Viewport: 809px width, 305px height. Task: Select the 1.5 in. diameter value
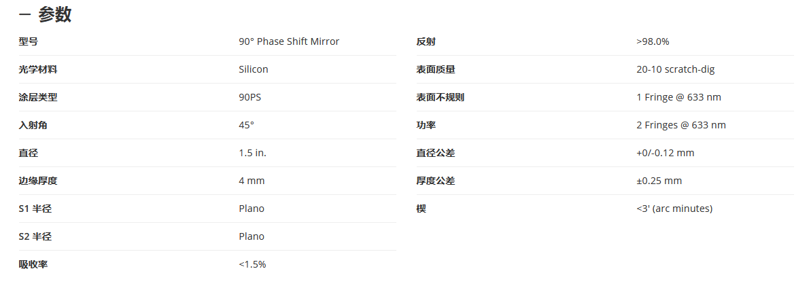(x=253, y=153)
